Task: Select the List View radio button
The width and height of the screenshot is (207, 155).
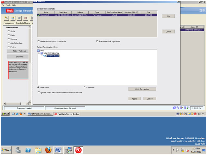Action: pyautogui.click(x=84, y=87)
